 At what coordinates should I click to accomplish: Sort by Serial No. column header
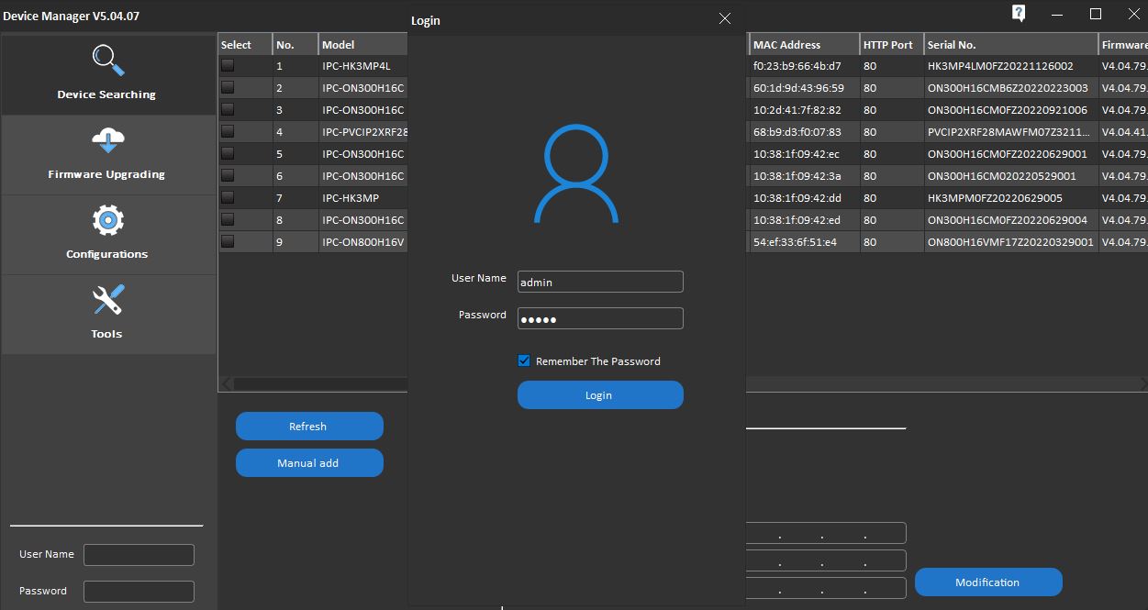1011,44
